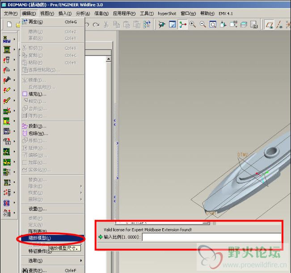Choose 填充(L)... in the edit menu

tap(53, 94)
